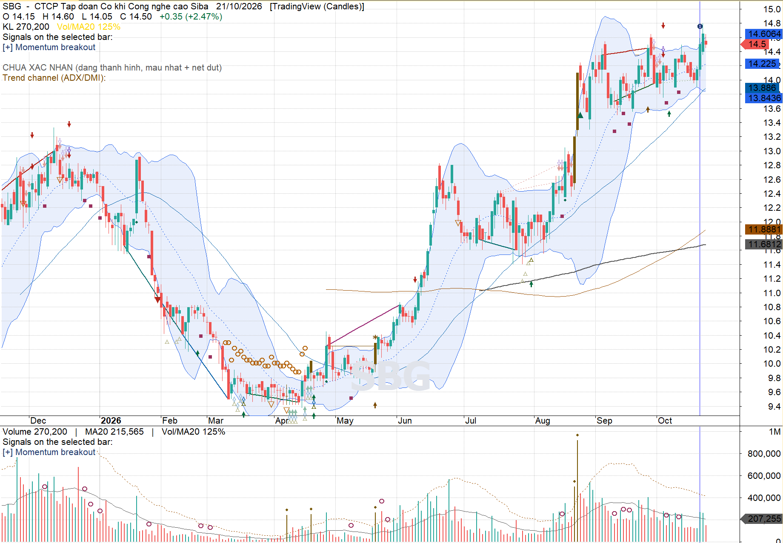Click the blue info marker above the selected bar
783x543 pixels.
(x=700, y=26)
